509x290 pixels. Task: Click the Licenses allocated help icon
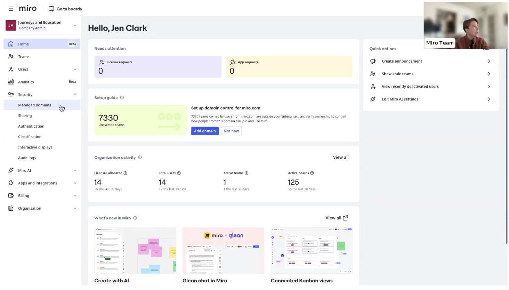(x=126, y=173)
